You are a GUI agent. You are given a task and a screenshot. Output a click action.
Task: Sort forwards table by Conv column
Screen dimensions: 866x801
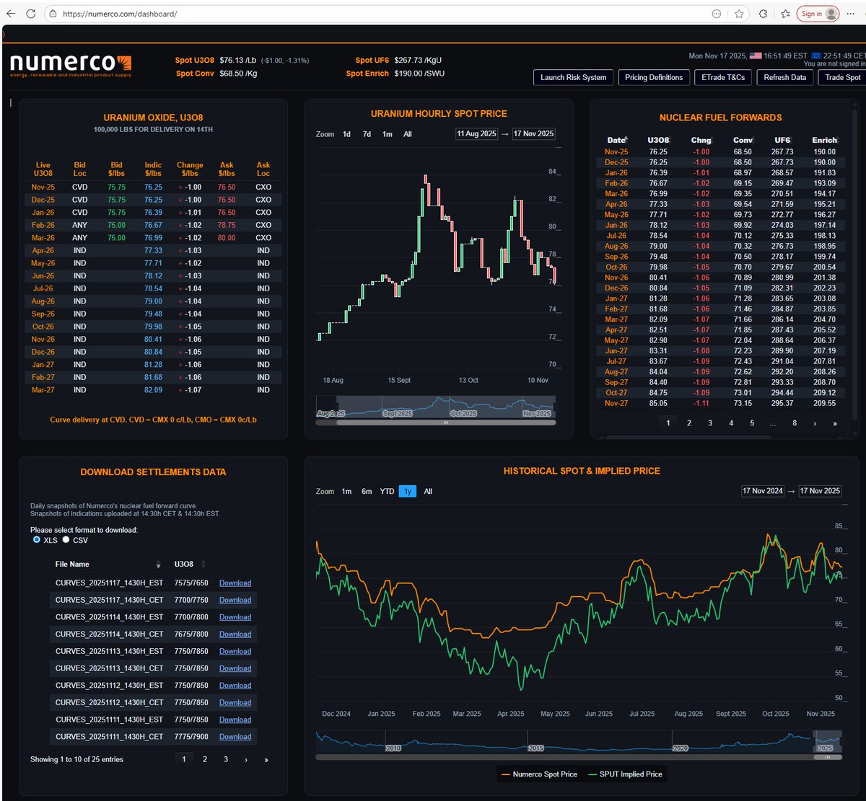tap(743, 140)
